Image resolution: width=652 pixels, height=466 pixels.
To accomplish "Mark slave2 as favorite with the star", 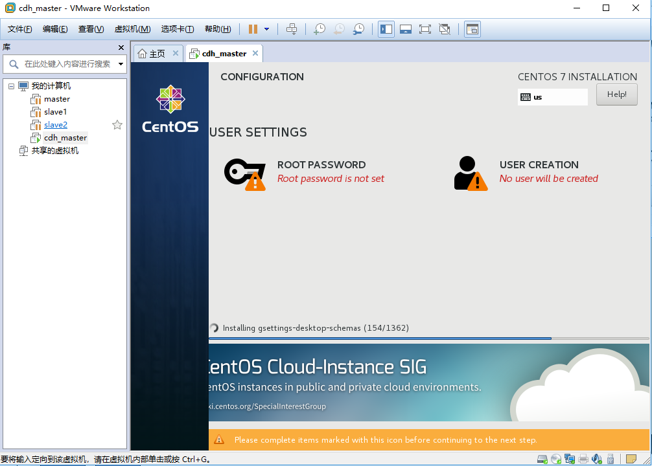I will (x=117, y=125).
